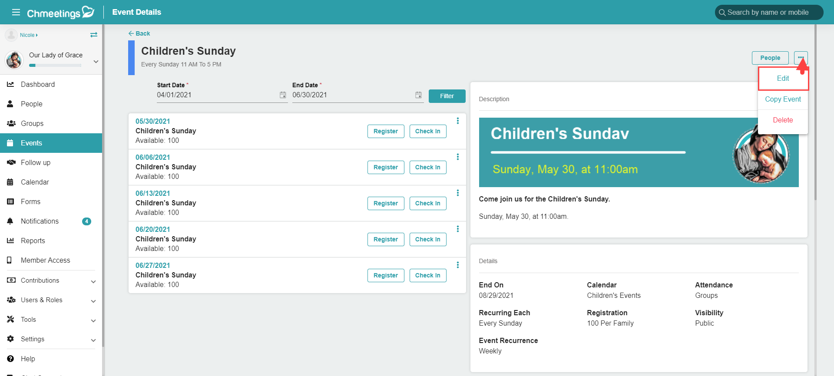This screenshot has height=376, width=834.
Task: Register for 06/27/2021 Children's Sunday
Action: 386,275
